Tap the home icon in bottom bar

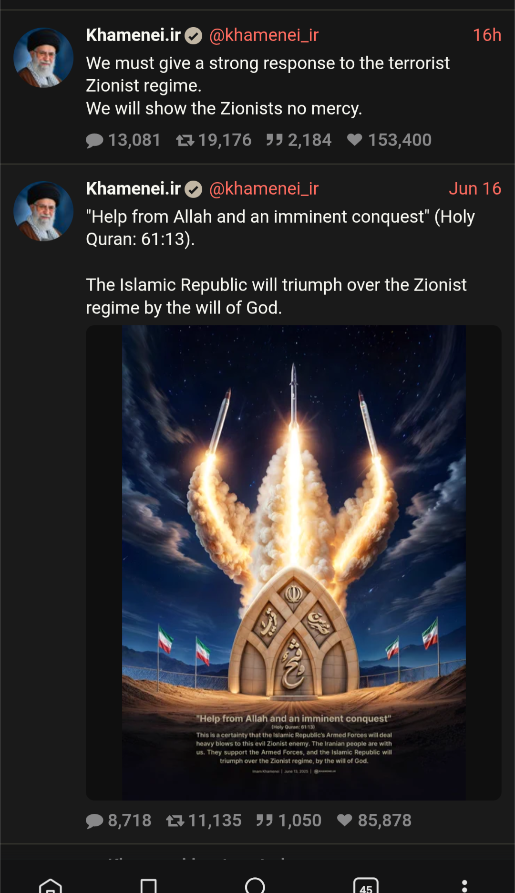[x=51, y=886]
